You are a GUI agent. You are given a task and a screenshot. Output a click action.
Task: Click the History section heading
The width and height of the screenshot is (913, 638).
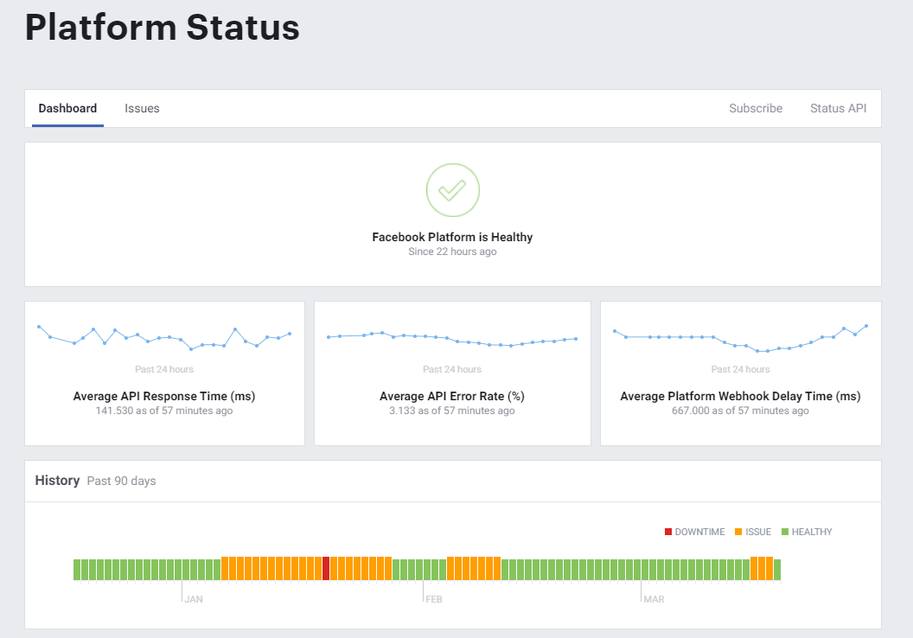pos(57,481)
